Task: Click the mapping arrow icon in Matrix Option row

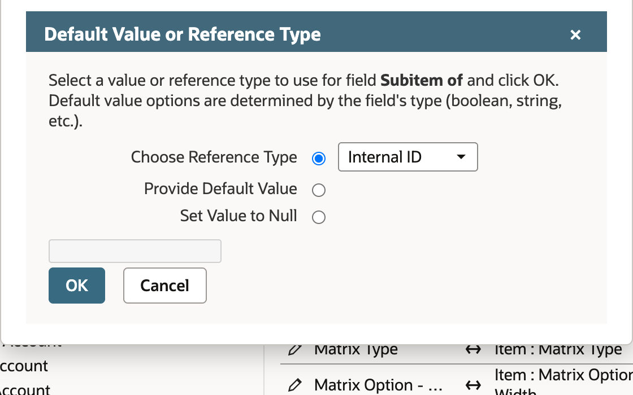Action: pyautogui.click(x=472, y=385)
